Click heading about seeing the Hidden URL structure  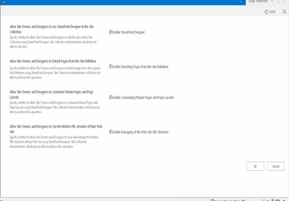[56, 129]
